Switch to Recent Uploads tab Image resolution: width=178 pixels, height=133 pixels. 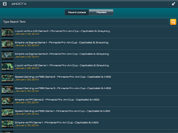(77, 12)
